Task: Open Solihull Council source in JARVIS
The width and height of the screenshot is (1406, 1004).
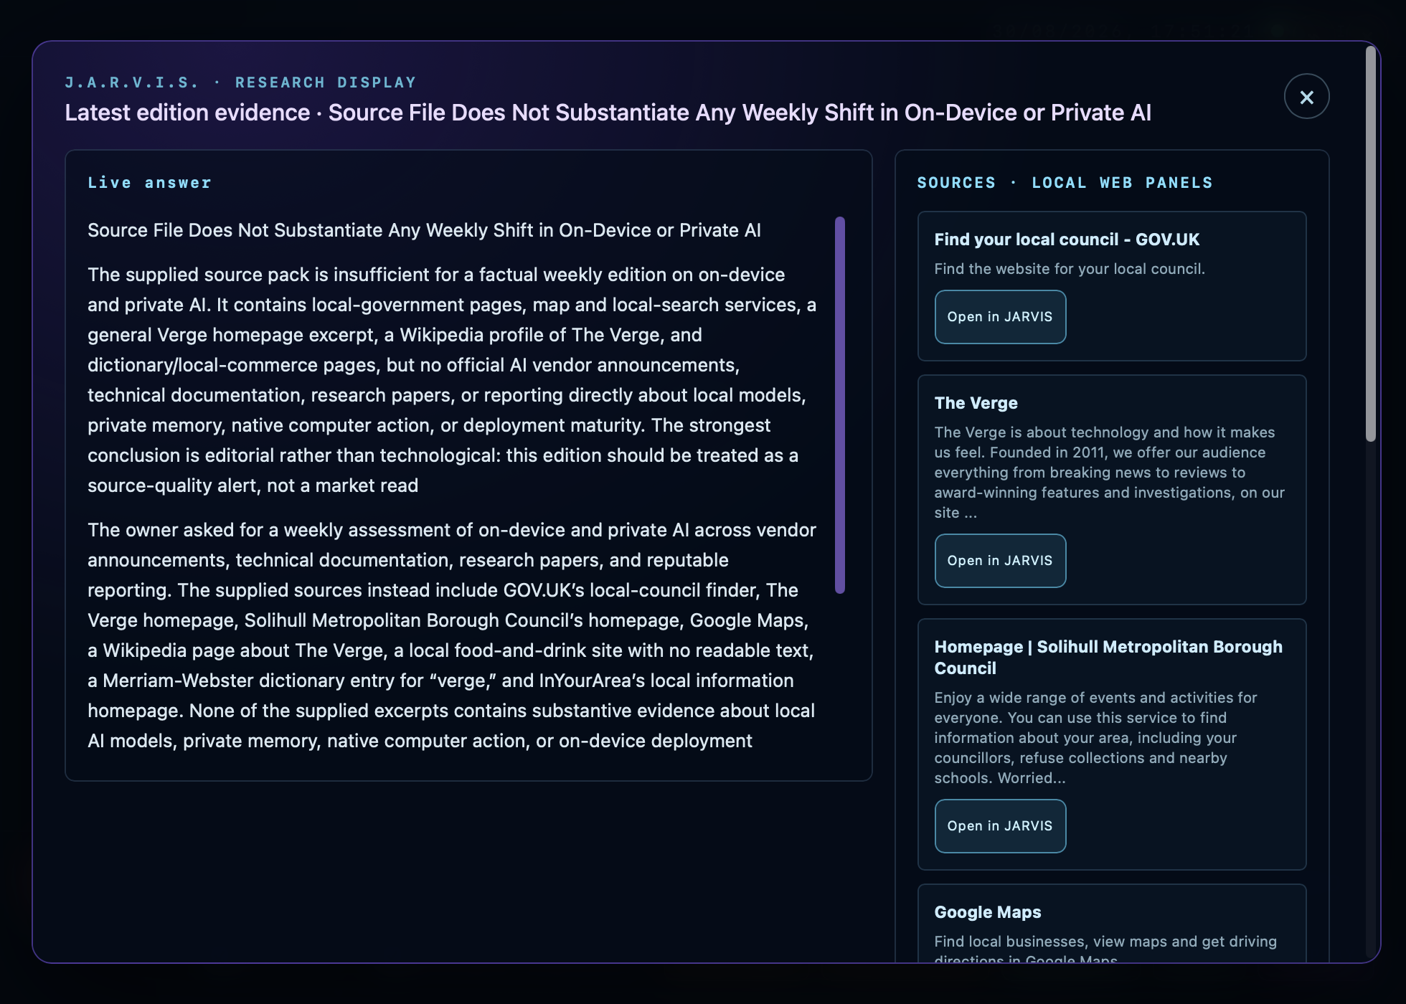Action: (x=1000, y=826)
